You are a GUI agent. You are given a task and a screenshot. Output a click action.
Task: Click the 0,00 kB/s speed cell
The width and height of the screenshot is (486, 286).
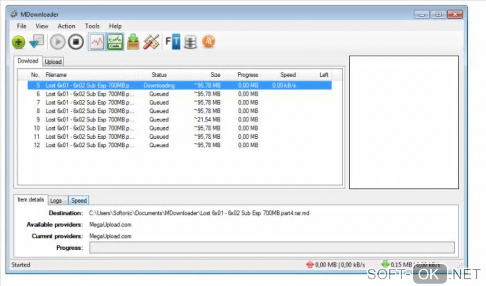(x=284, y=85)
